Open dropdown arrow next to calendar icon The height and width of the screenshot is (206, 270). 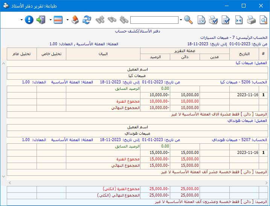coord(50,20)
